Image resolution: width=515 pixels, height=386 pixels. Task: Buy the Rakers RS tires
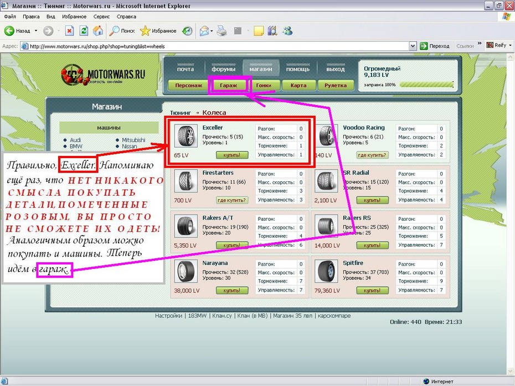(372, 245)
